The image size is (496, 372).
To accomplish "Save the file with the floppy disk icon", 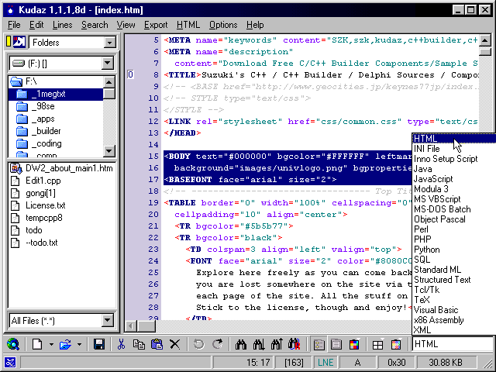I will pyautogui.click(x=99, y=344).
